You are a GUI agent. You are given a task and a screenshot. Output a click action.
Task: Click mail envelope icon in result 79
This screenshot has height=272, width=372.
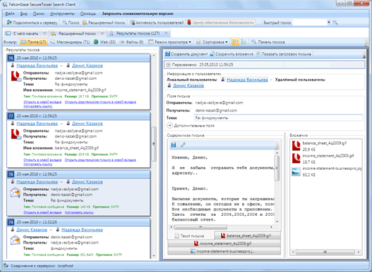[15, 240]
